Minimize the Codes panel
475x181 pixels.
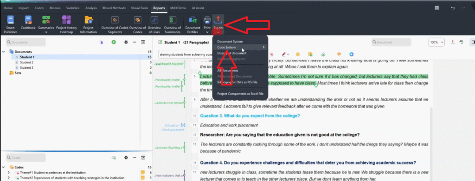click(135, 158)
